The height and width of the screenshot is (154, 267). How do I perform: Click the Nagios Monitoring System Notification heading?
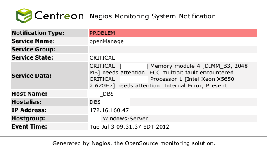coord(153,16)
